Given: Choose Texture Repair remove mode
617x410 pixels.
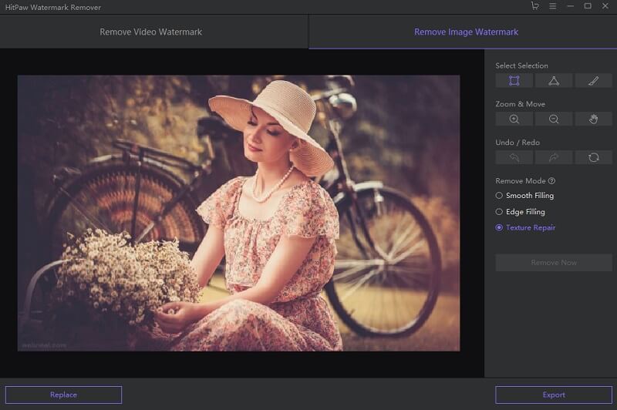Looking at the screenshot, I should tap(499, 228).
